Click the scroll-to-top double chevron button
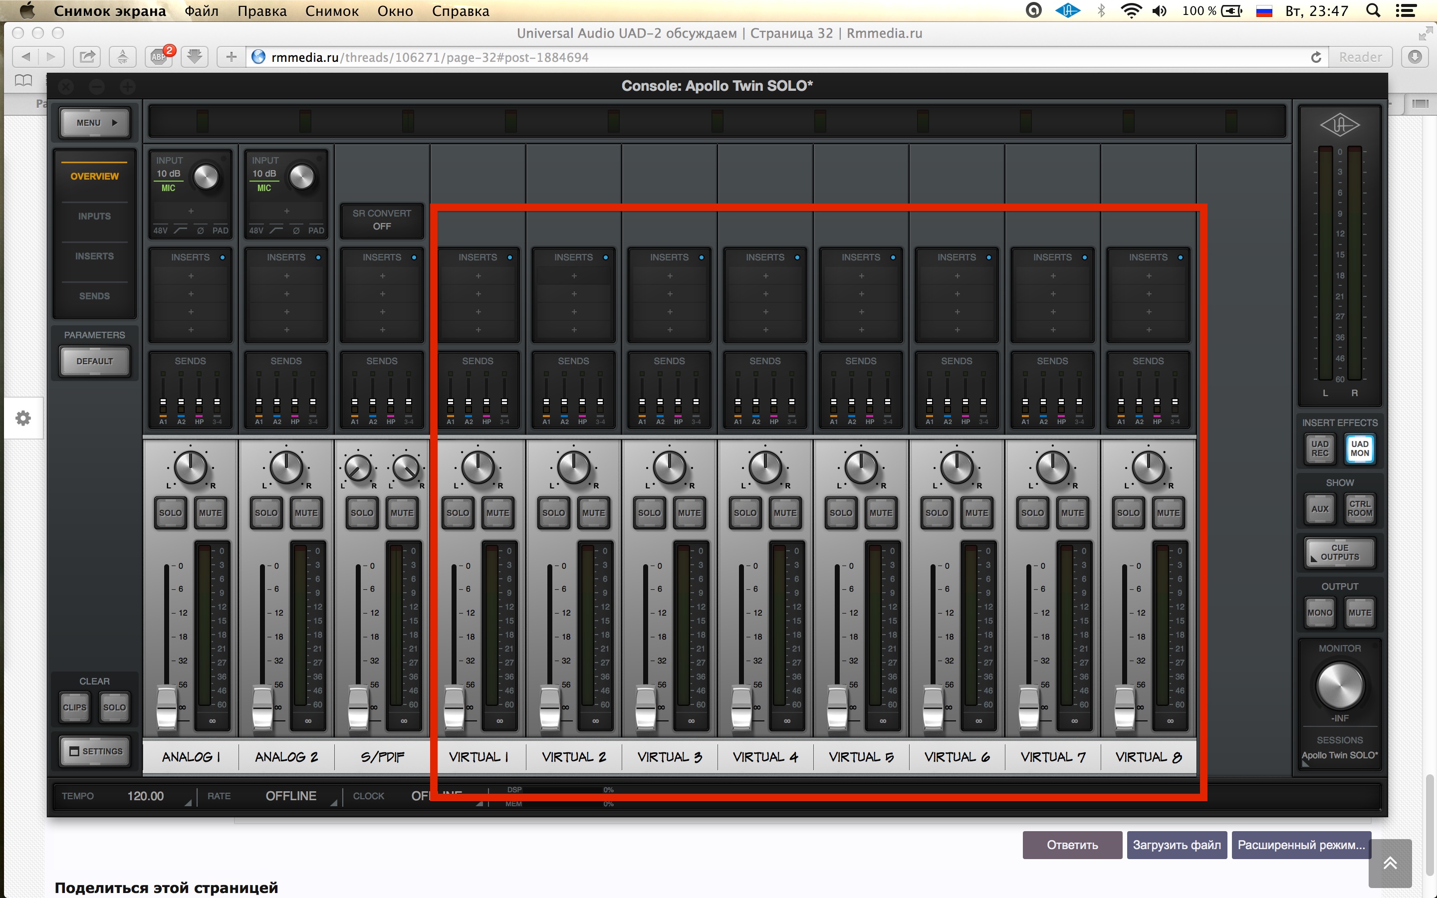 click(x=1390, y=863)
